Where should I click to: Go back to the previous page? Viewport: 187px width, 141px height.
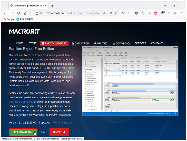5,13
